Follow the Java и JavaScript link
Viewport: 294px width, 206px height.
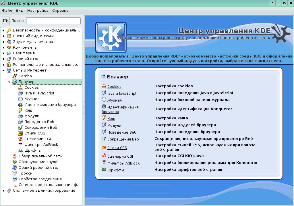pyautogui.click(x=121, y=93)
